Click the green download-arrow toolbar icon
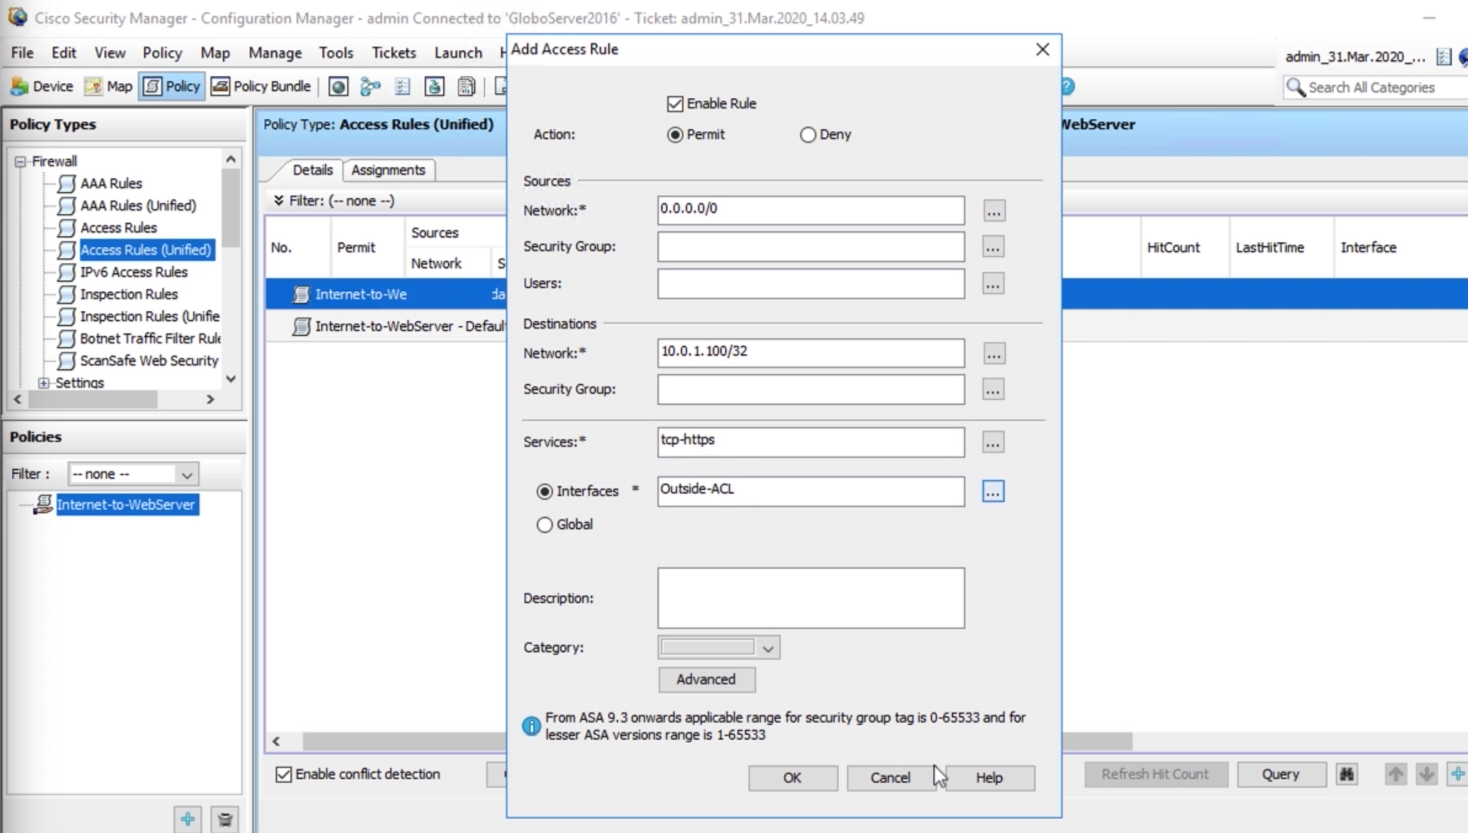 coord(434,87)
